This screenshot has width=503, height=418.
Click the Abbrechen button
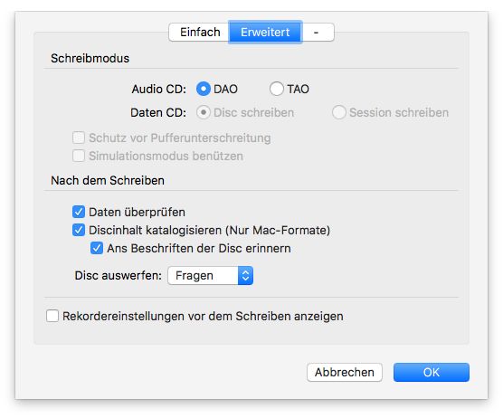pos(345,373)
